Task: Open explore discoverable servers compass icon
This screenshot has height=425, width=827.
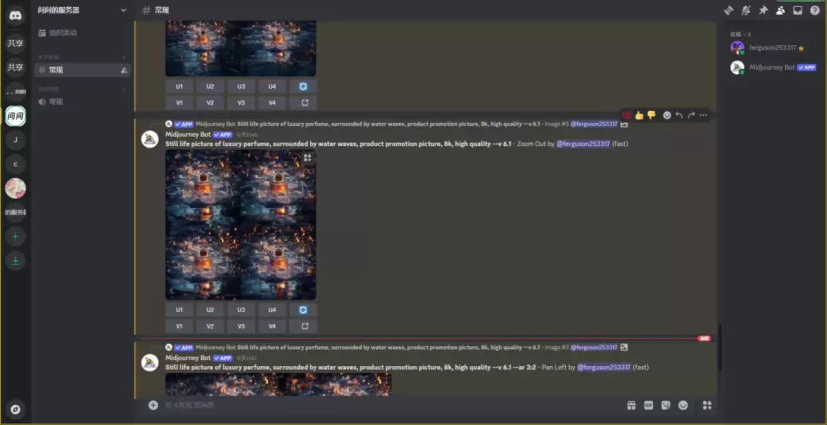Action: [x=15, y=409]
